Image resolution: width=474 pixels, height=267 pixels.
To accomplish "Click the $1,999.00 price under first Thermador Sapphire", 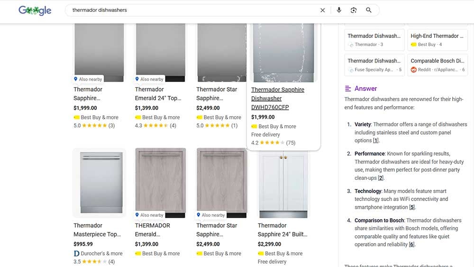I will (x=85, y=108).
